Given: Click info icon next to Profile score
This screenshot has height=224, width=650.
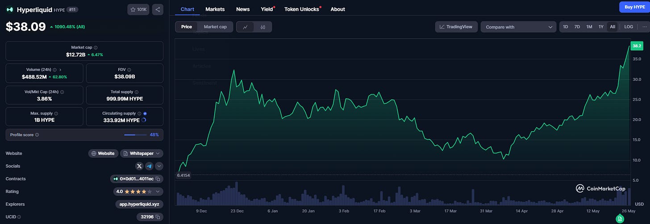Looking at the screenshot, I should pyautogui.click(x=37, y=135).
